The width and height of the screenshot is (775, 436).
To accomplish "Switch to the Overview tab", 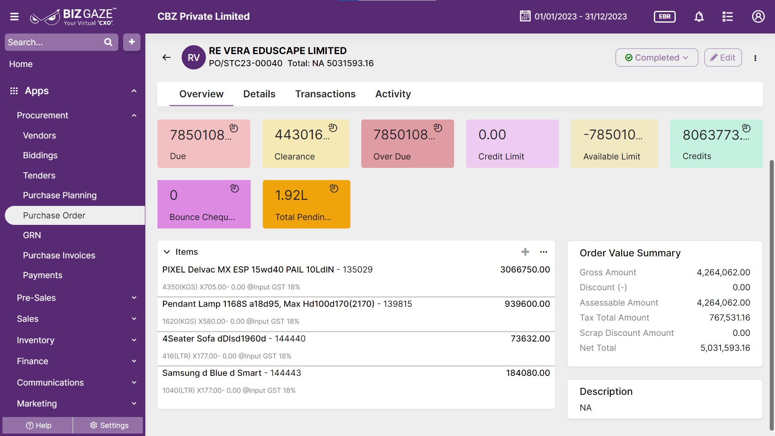I will coord(201,94).
